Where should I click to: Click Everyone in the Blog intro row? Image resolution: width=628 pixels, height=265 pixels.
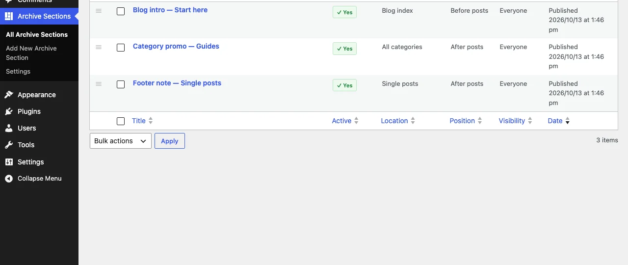514,10
